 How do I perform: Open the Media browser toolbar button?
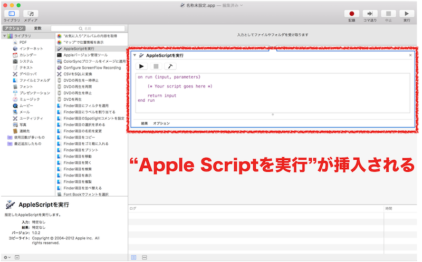pos(31,14)
